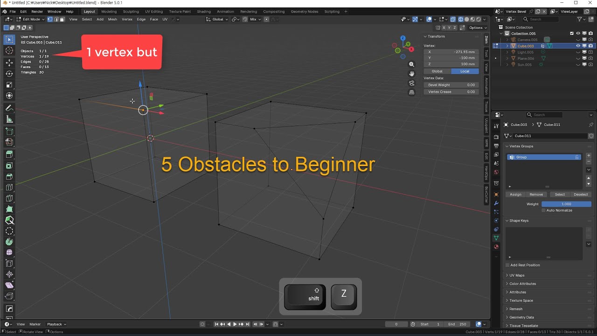The image size is (597, 336).
Task: Uncheck Collection.005 exclude checkbox
Action: tap(572, 34)
